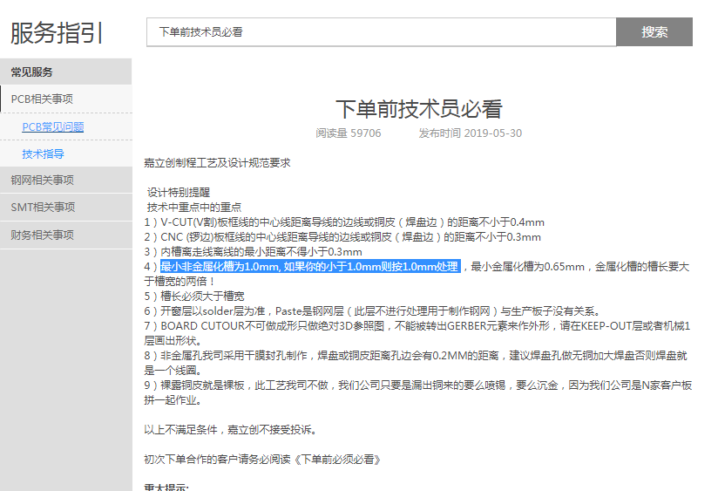This screenshot has width=718, height=491.
Task: Click the 服务指引 page heading
Action: 58,32
